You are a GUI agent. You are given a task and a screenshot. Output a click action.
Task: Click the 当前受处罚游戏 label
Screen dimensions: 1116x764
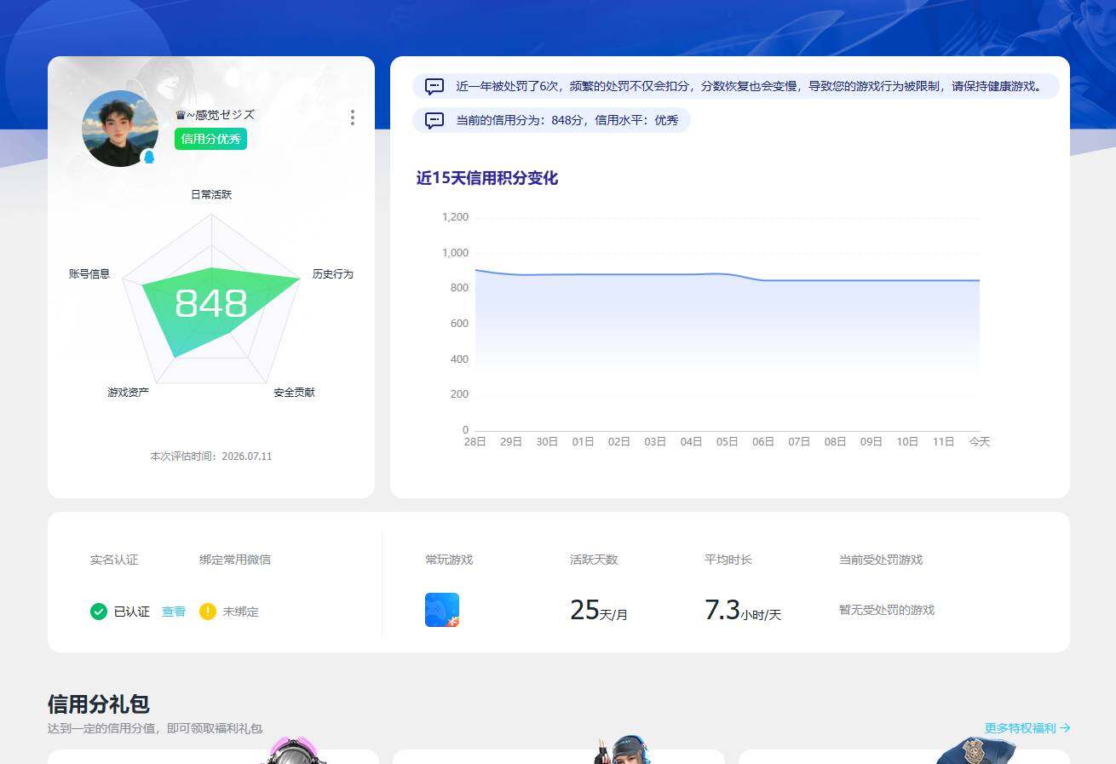coord(881,560)
